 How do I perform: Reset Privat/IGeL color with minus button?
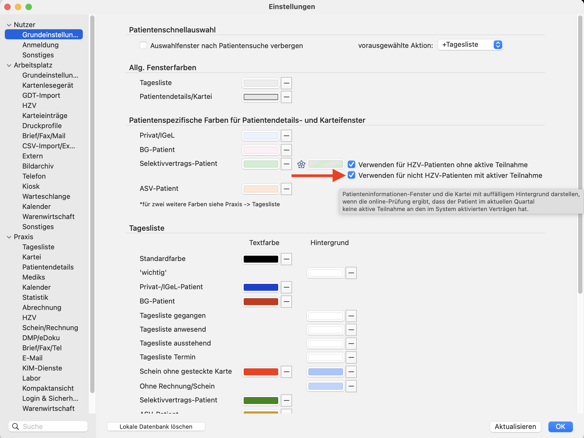tap(286, 136)
